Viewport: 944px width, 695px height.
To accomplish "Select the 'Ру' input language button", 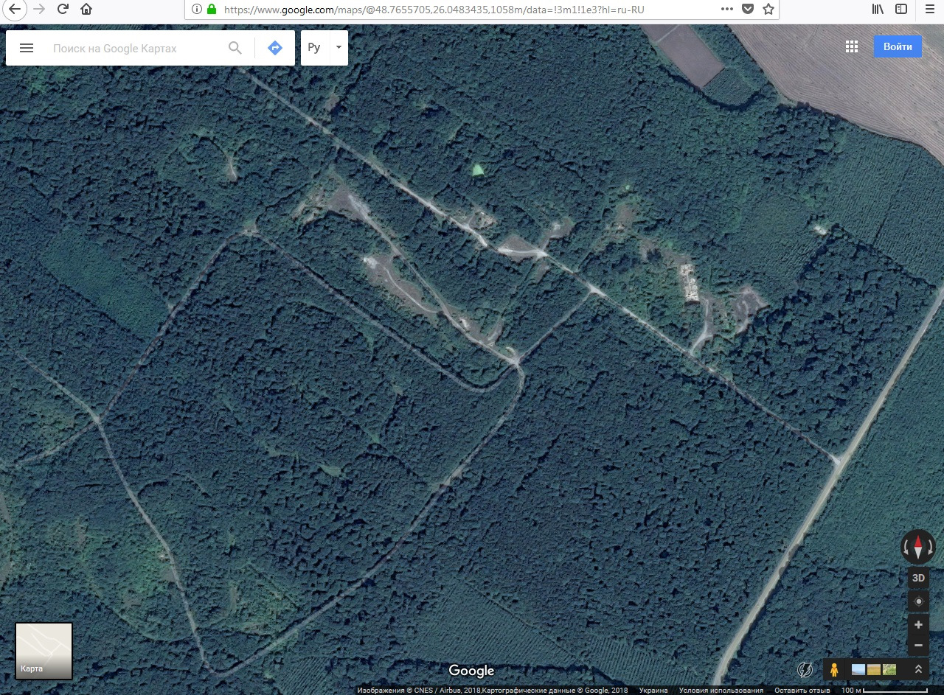I will (315, 48).
